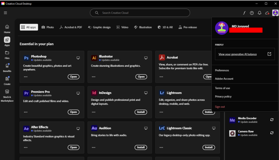Viewport: 279px width, 160px height.
Task: Select the 3D & AR category tab
Action: (165, 27)
